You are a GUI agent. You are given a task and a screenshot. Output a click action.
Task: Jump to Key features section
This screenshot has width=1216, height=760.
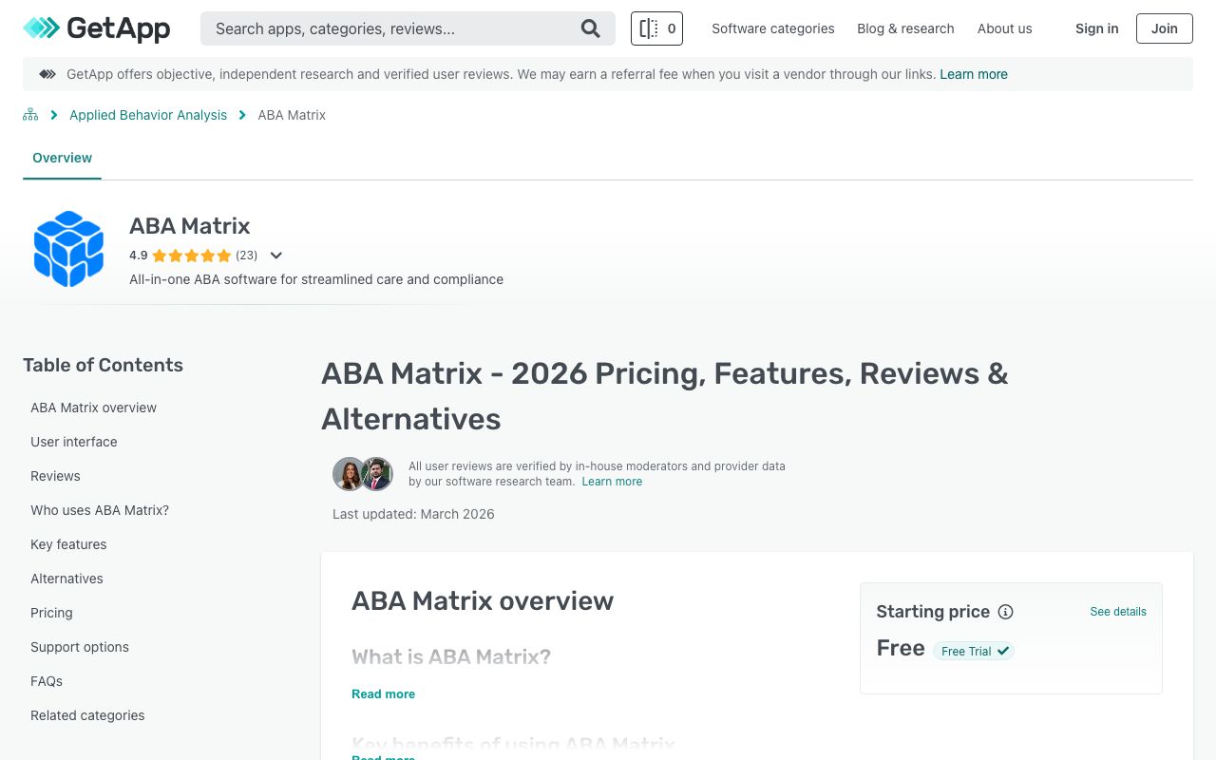coord(68,544)
